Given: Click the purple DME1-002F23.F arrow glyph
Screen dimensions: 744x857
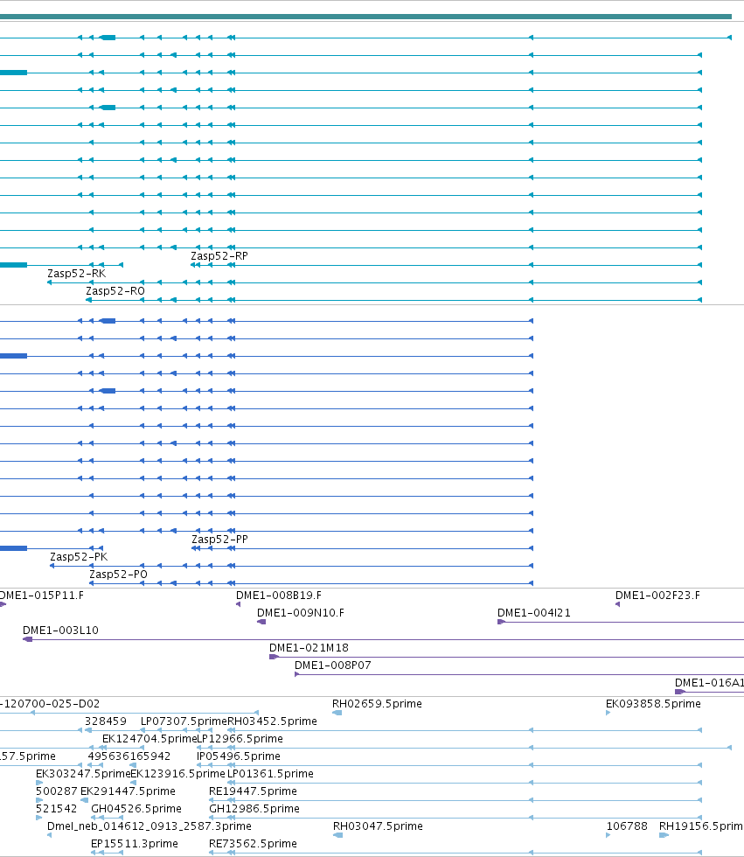Looking at the screenshot, I should (618, 604).
